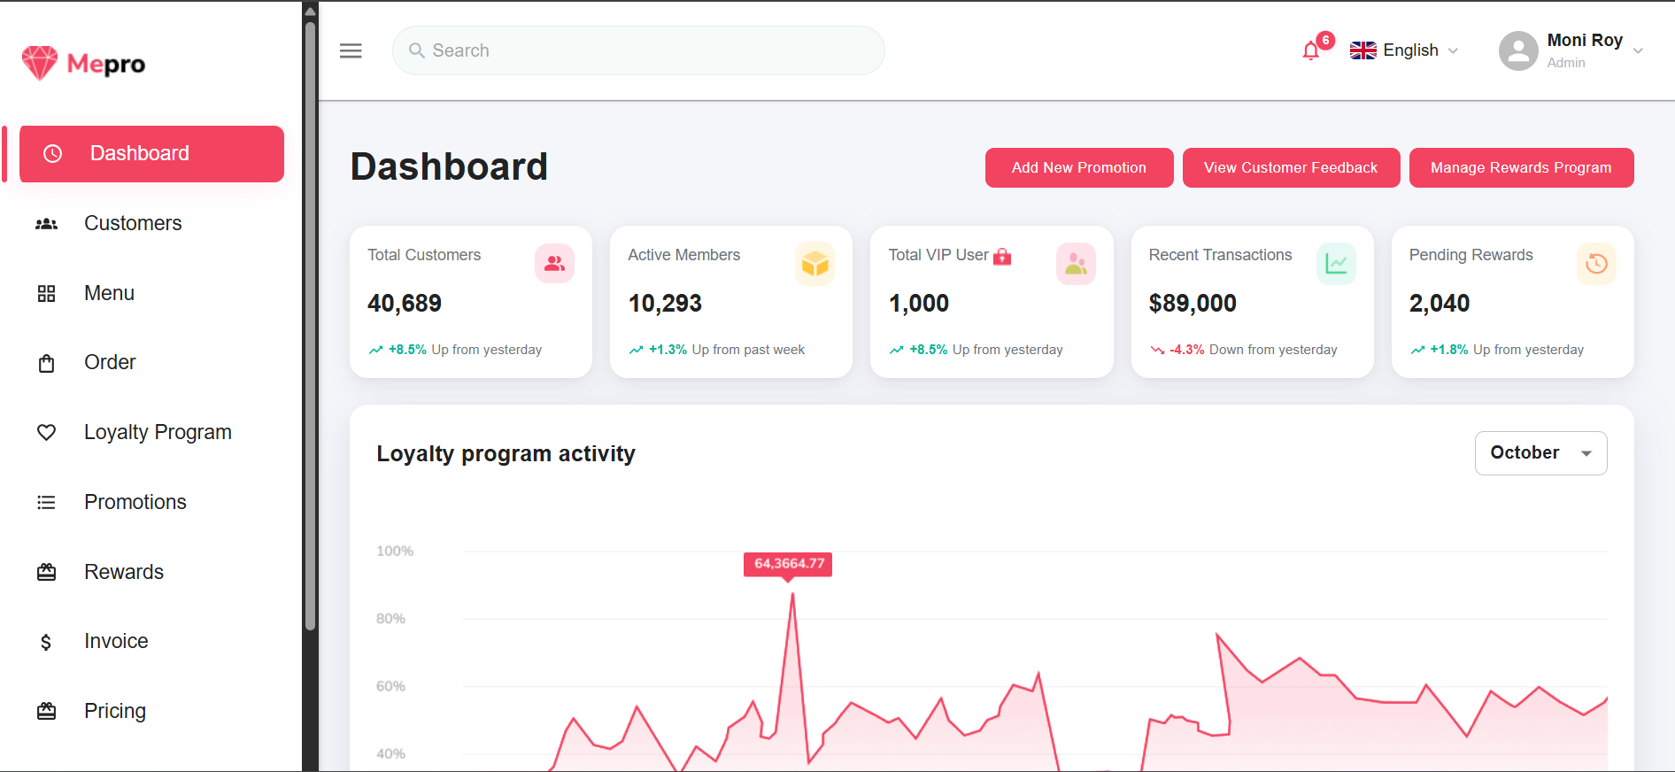Screen dimensions: 1675x772
Task: Select Menu in the sidebar
Action: pyautogui.click(x=109, y=293)
